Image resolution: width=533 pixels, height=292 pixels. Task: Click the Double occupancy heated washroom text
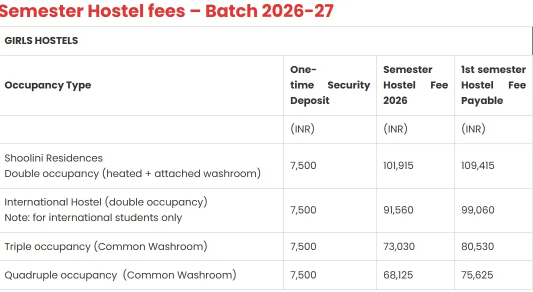tap(132, 173)
